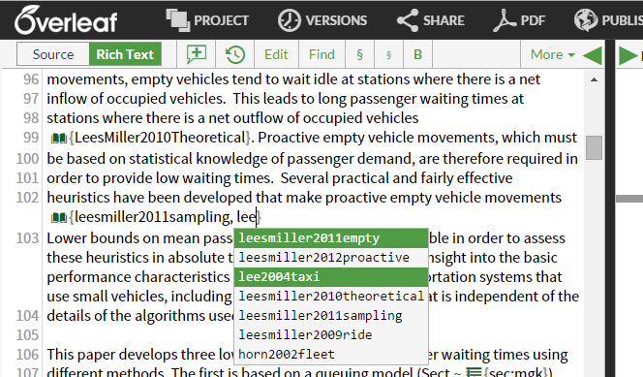Image resolution: width=643 pixels, height=377 pixels.
Task: Toggle bold with the B button
Action: tap(418, 54)
